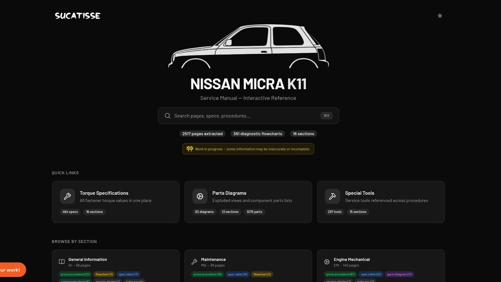Click the construction barrier icon in warning
The width and height of the screenshot is (501, 282).
(x=190, y=149)
